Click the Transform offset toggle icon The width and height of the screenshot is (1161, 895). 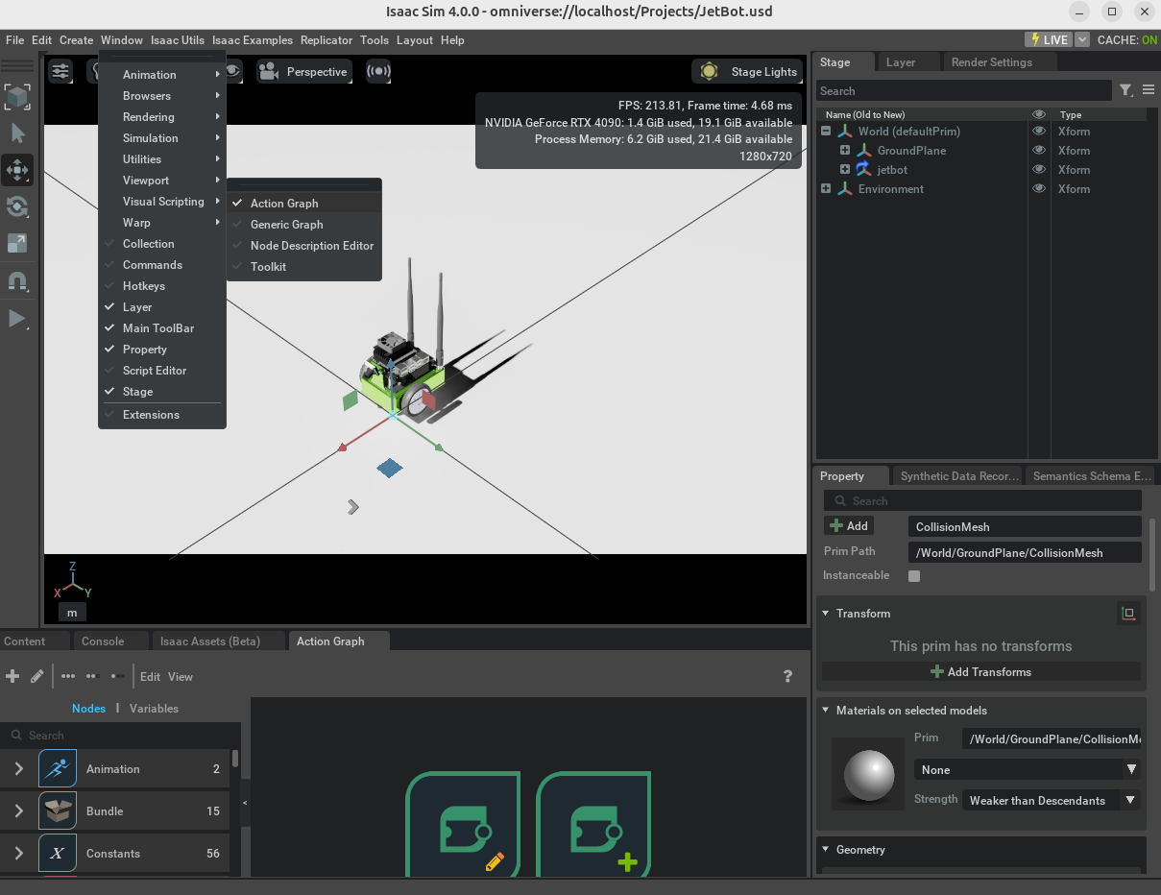point(1129,613)
